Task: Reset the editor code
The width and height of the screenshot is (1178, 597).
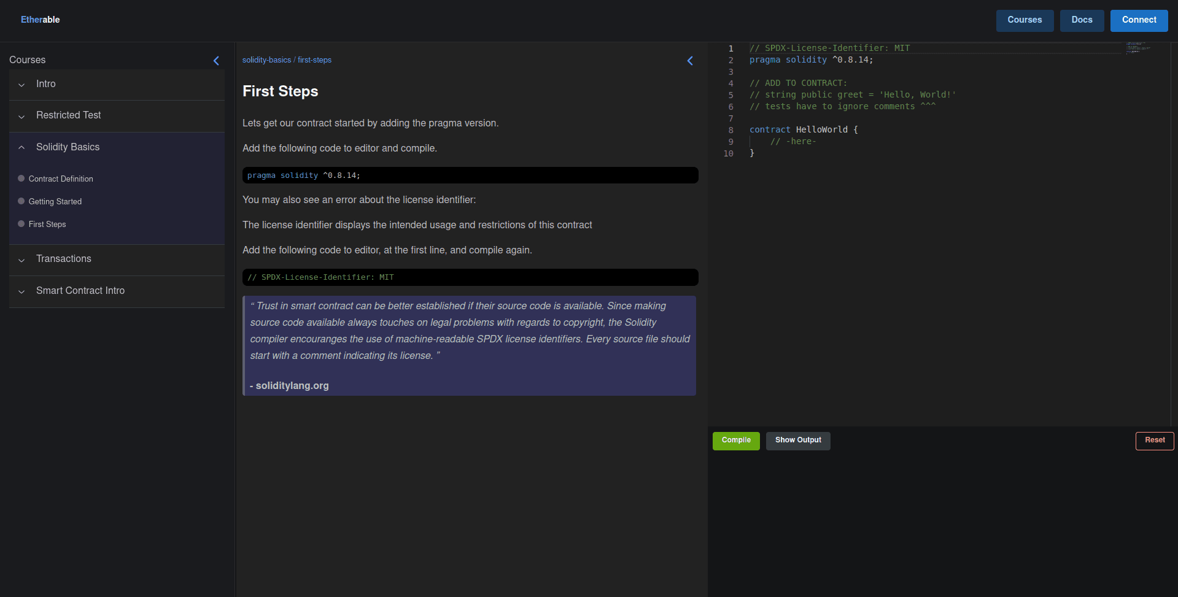Action: [1154, 441]
